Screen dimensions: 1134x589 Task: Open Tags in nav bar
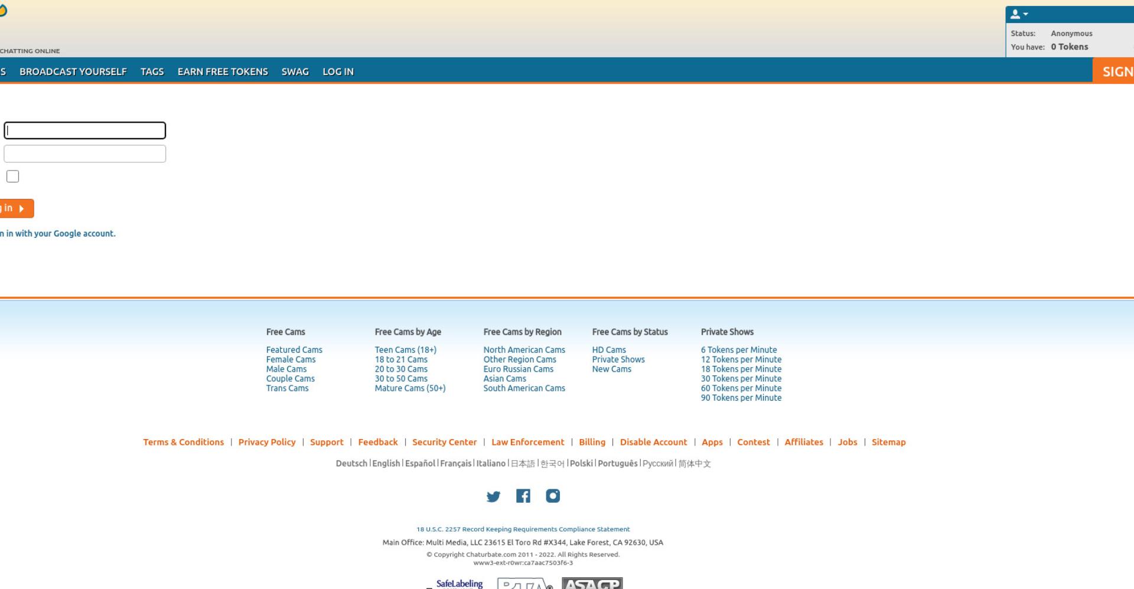pyautogui.click(x=152, y=71)
